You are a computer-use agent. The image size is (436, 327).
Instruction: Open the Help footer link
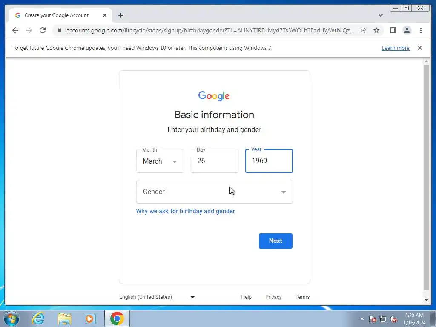point(247,297)
